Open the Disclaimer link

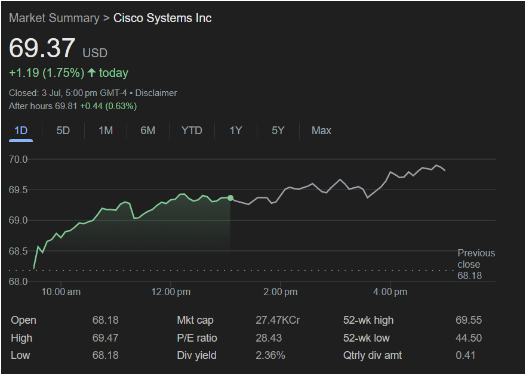coord(156,93)
